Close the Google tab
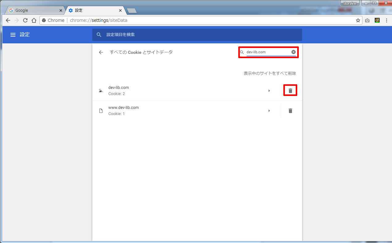 tap(61, 10)
